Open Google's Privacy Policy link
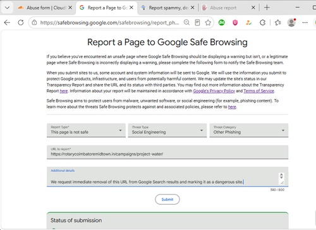 (214, 91)
